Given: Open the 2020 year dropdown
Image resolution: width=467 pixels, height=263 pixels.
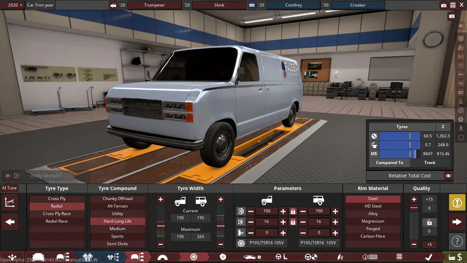Looking at the screenshot, I should (12, 5).
